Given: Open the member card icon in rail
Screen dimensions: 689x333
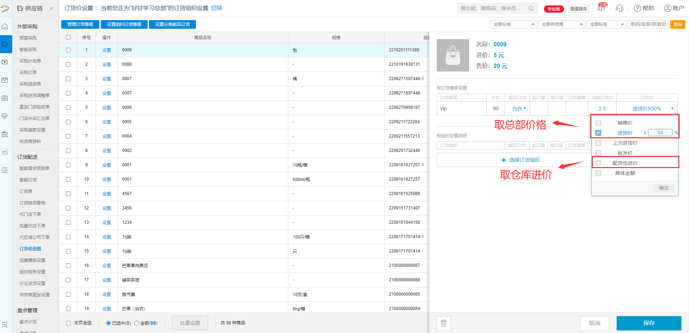Looking at the screenshot, I should coord(5,98).
